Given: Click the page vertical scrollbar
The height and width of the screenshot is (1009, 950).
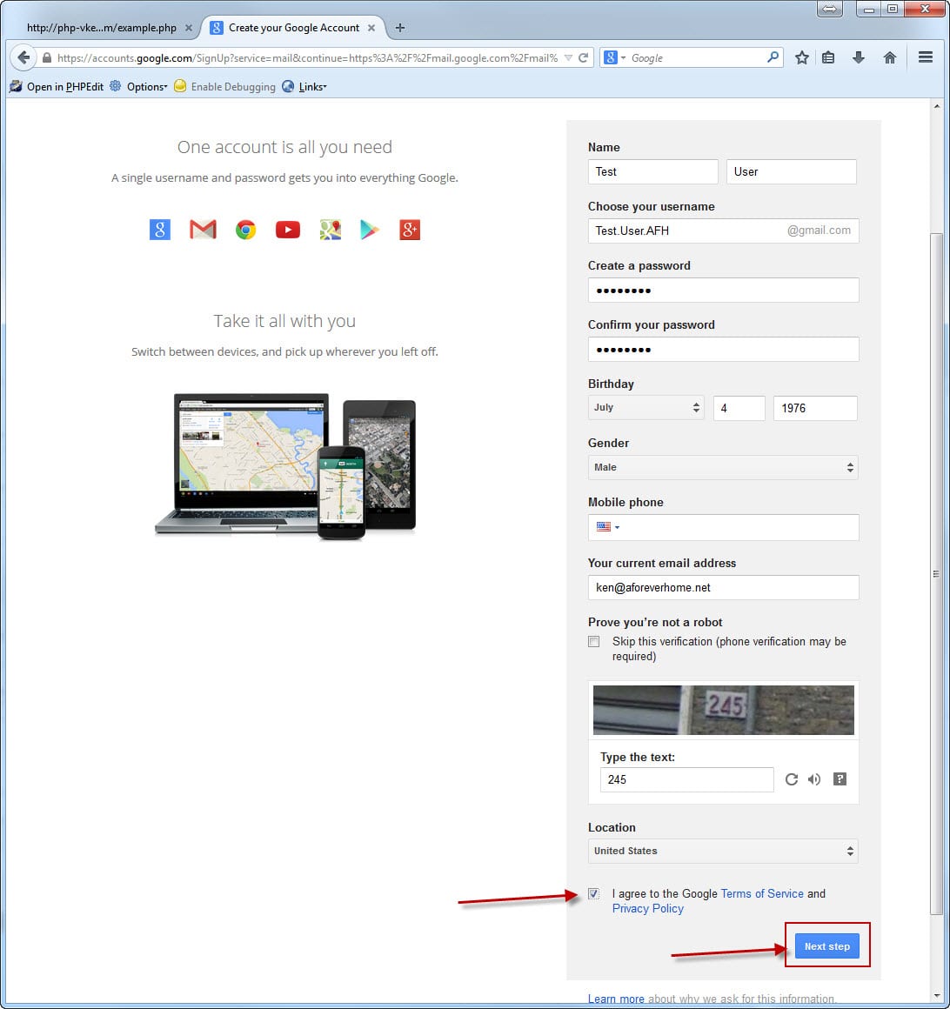Looking at the screenshot, I should (936, 574).
